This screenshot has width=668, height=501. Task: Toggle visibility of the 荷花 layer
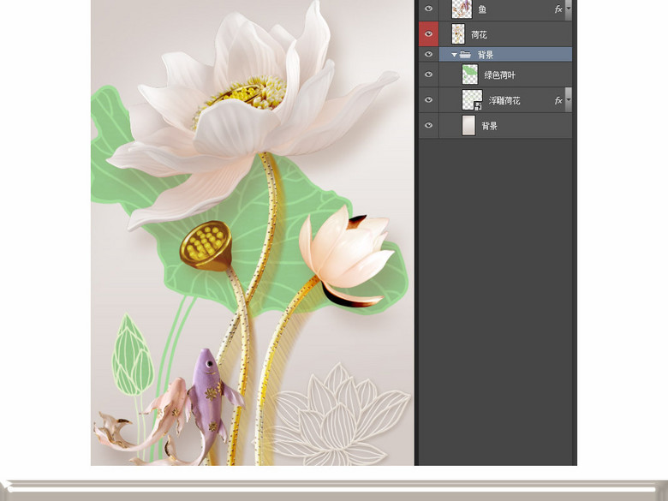tap(428, 33)
